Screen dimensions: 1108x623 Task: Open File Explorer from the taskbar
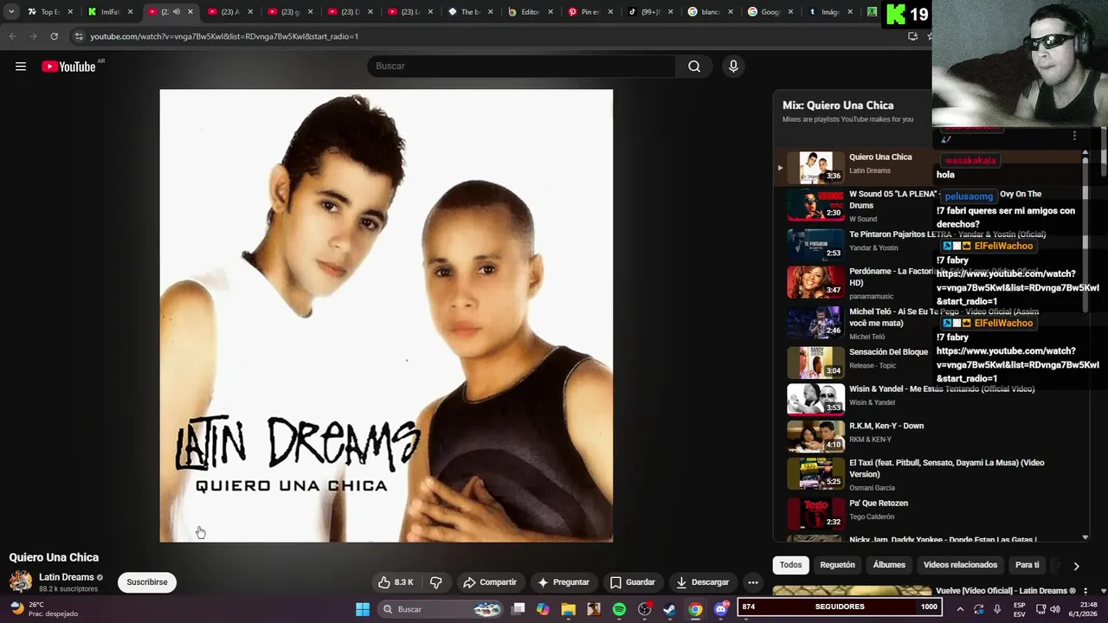pyautogui.click(x=568, y=609)
